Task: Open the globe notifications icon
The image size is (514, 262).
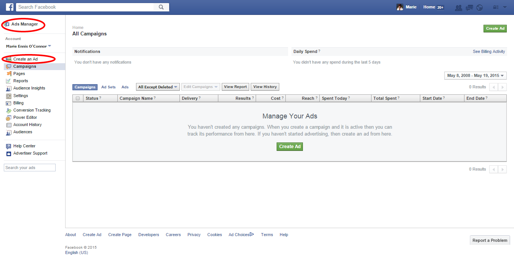Action: 480,7
